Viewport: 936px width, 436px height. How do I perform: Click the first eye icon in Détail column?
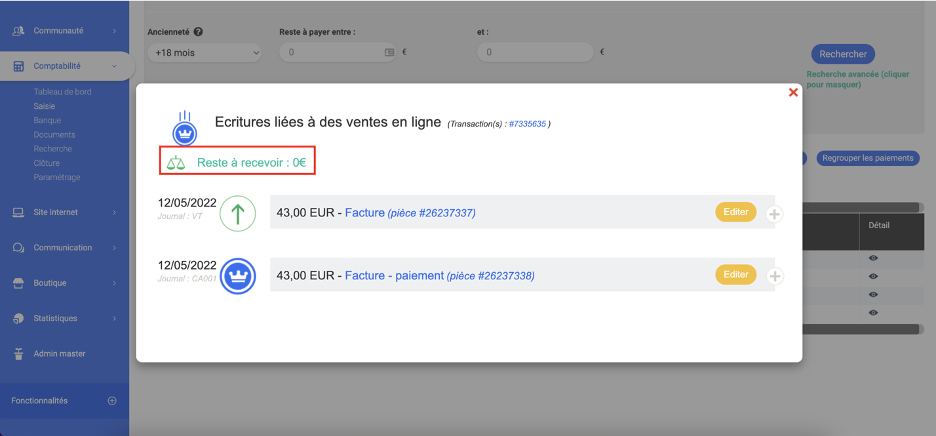click(x=873, y=258)
